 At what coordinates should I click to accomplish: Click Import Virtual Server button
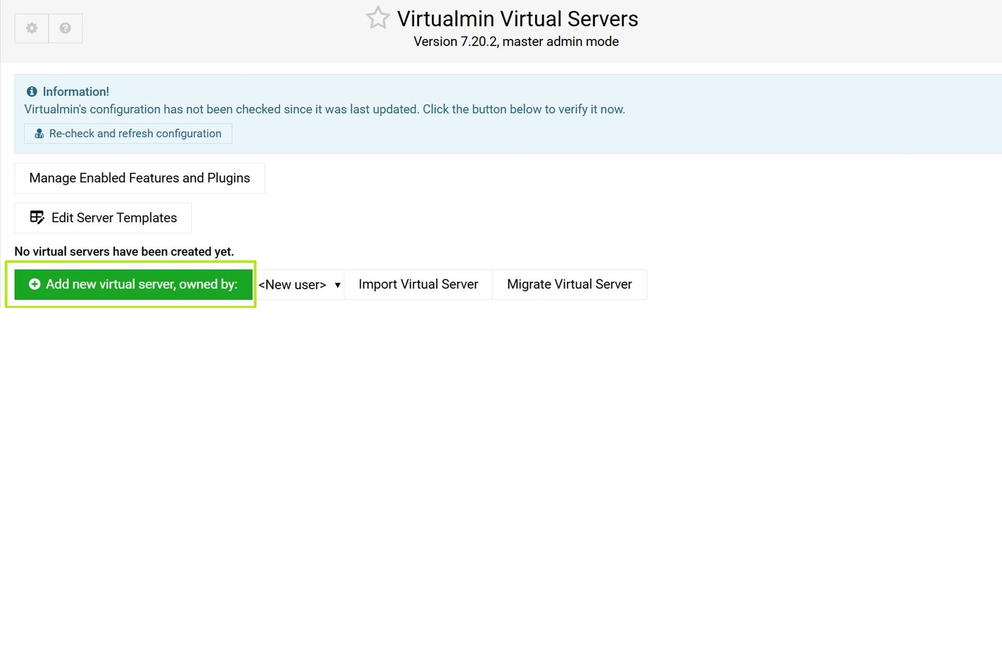click(x=418, y=284)
